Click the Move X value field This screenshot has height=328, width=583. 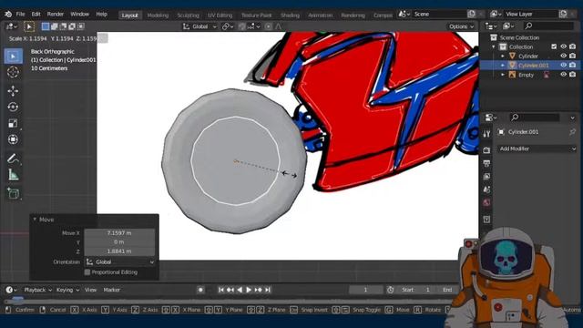pos(119,233)
